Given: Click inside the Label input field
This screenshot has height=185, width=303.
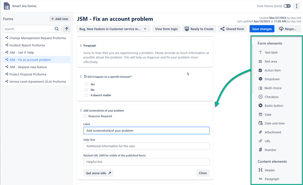Looking at the screenshot, I should coord(146,130).
